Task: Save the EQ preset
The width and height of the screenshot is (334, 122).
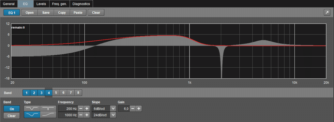Action: (x=46, y=13)
